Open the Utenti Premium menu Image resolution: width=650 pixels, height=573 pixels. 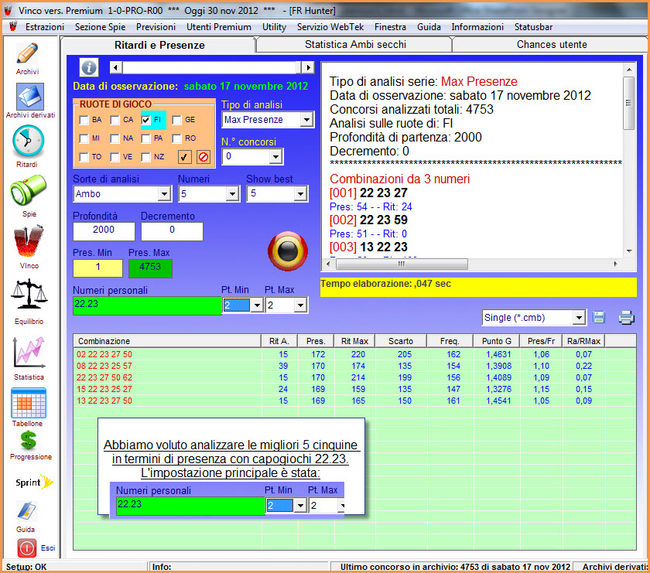(219, 27)
